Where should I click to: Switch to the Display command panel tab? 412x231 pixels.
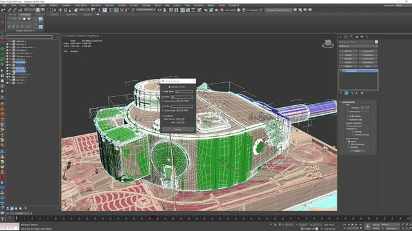tap(362, 37)
